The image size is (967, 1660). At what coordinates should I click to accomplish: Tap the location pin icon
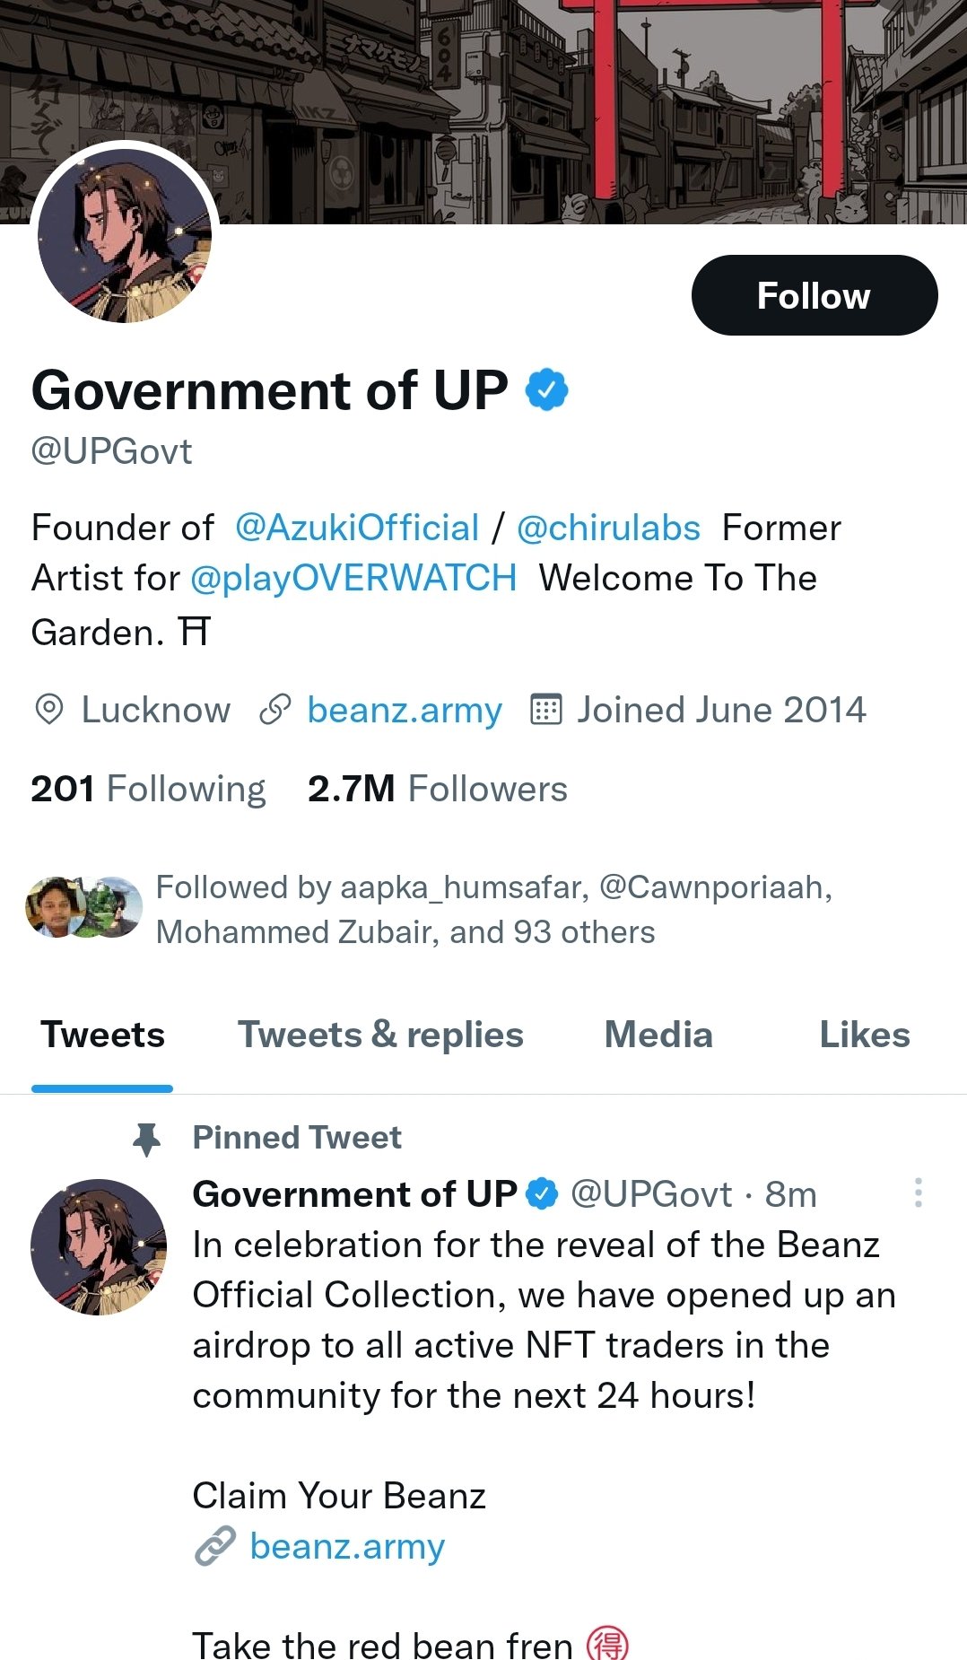[48, 710]
